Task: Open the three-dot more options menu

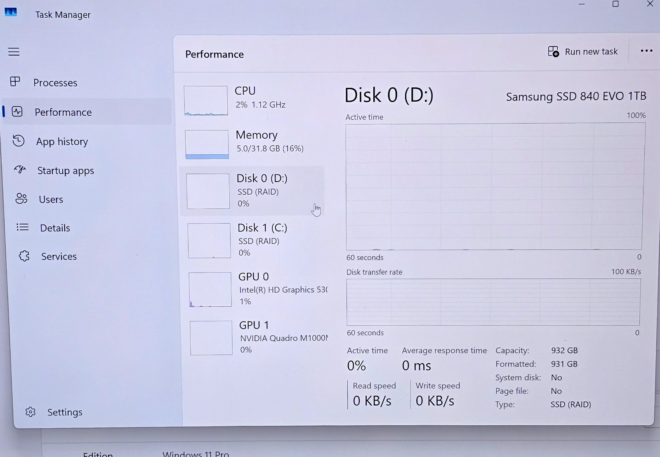Action: 646,51
